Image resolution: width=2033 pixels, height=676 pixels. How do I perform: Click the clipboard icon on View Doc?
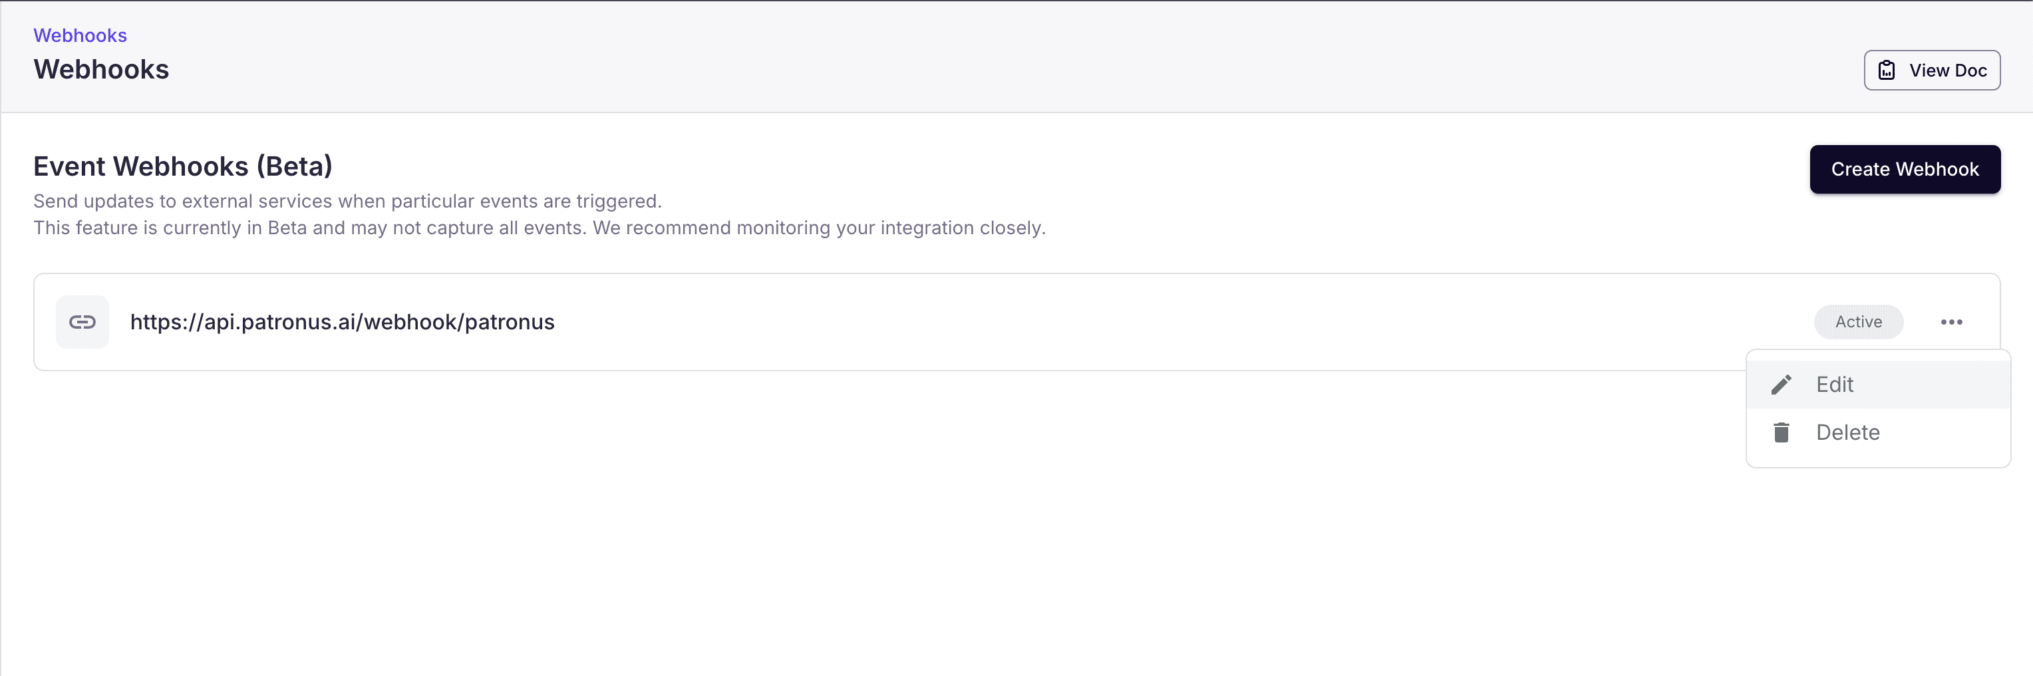1886,71
